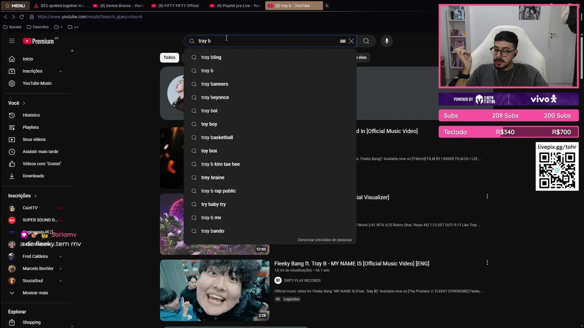584x328 pixels.
Task: Submit search with the magnifier button
Action: [366, 41]
